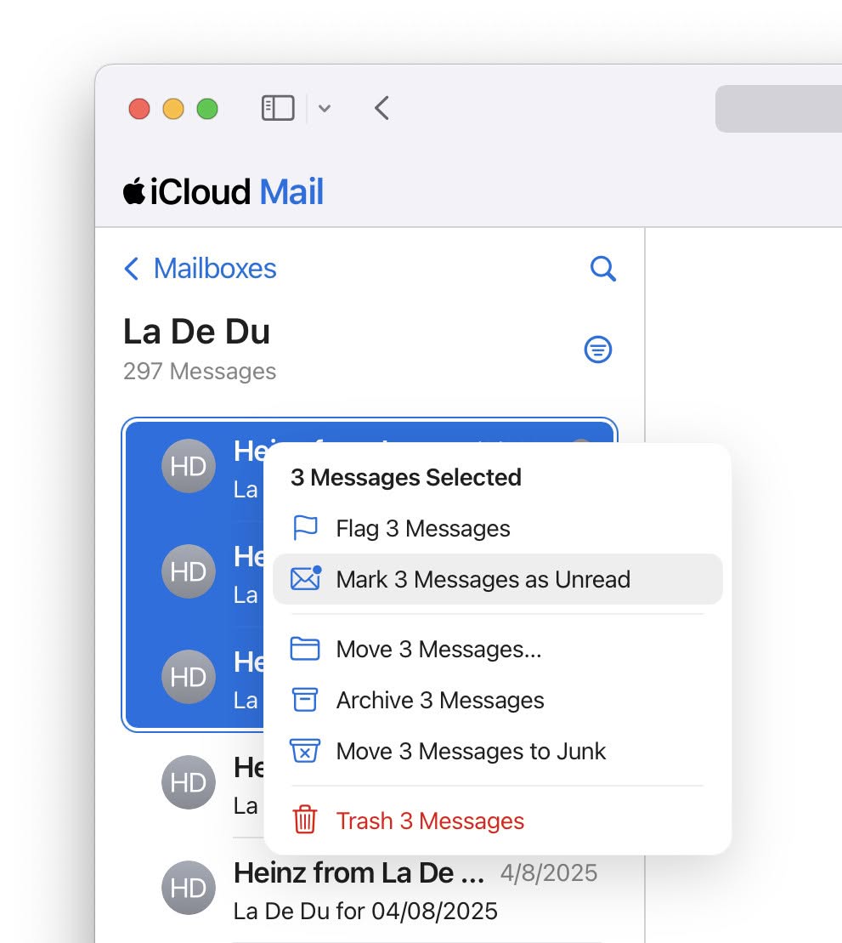Go back using the browser back arrow
This screenshot has height=943, width=842.
click(381, 108)
